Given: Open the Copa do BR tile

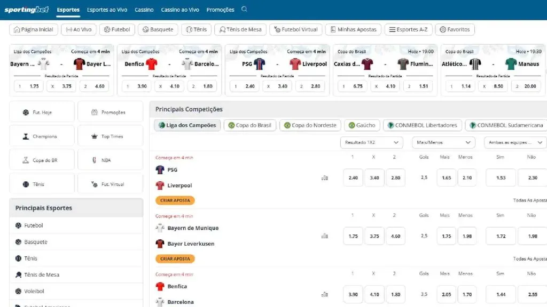Looking at the screenshot, I should tap(42, 160).
